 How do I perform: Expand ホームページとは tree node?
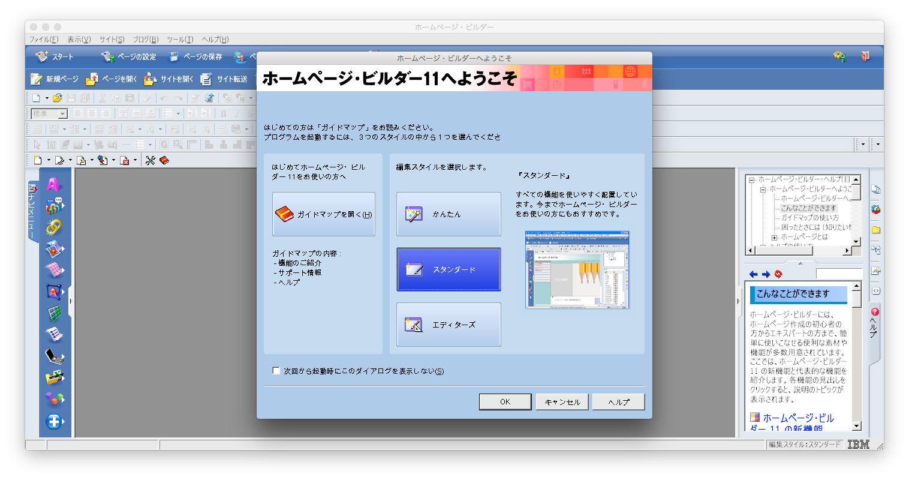[x=774, y=237]
